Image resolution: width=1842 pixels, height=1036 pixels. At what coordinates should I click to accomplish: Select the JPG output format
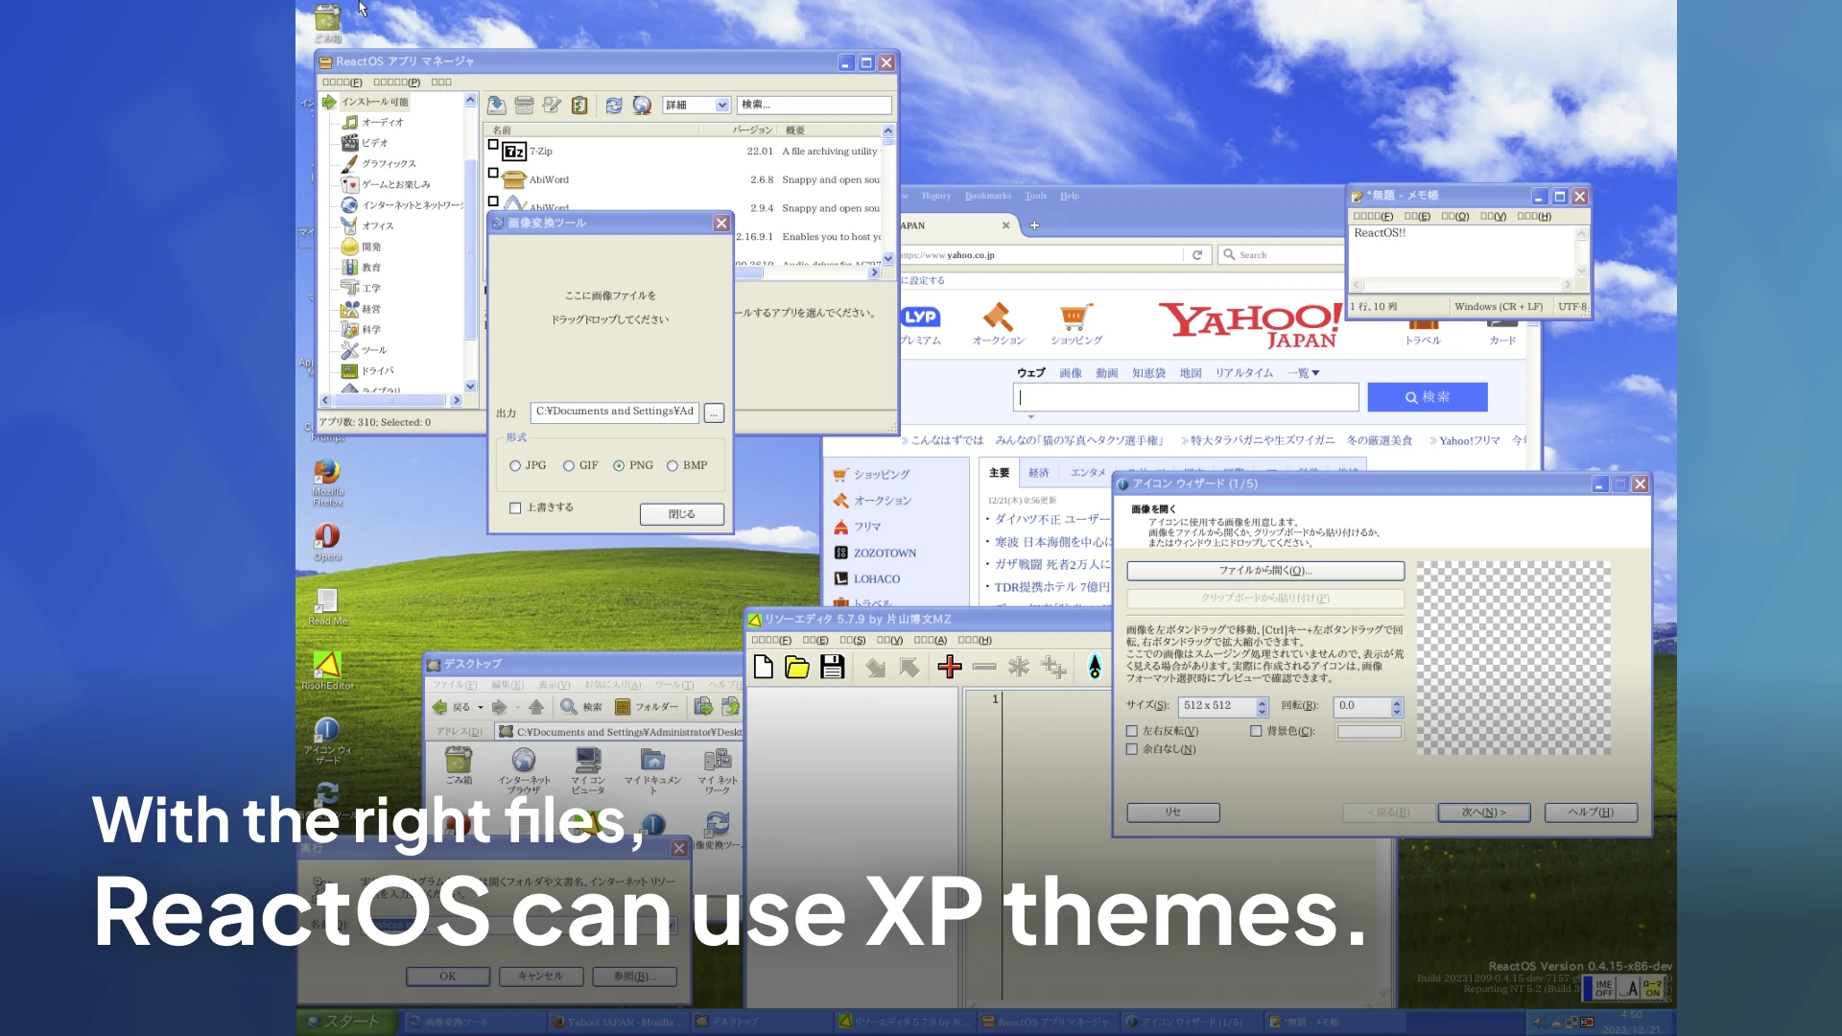[515, 466]
